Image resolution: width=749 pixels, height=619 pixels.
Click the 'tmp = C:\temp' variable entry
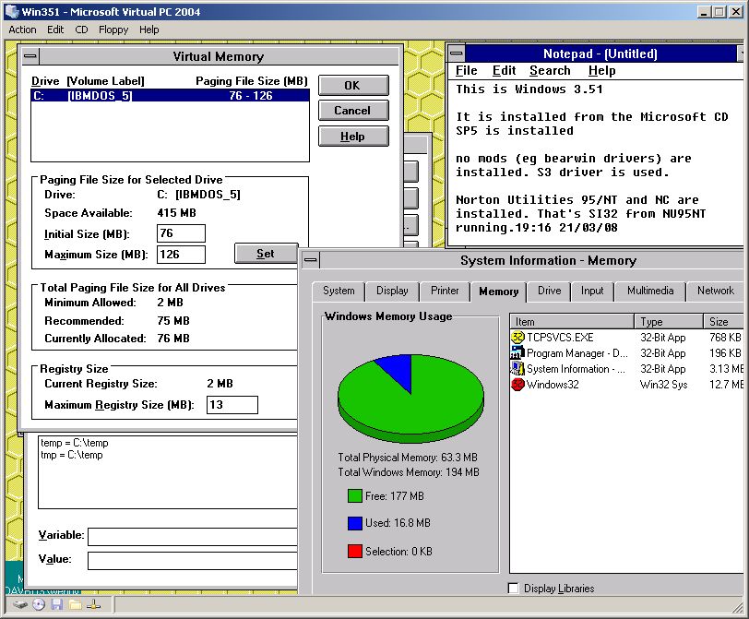point(72,455)
